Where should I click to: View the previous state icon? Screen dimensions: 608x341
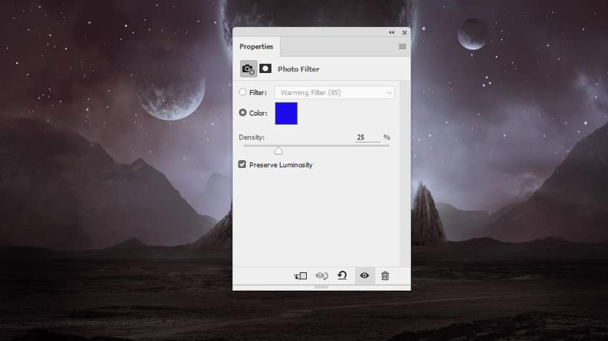click(x=321, y=276)
